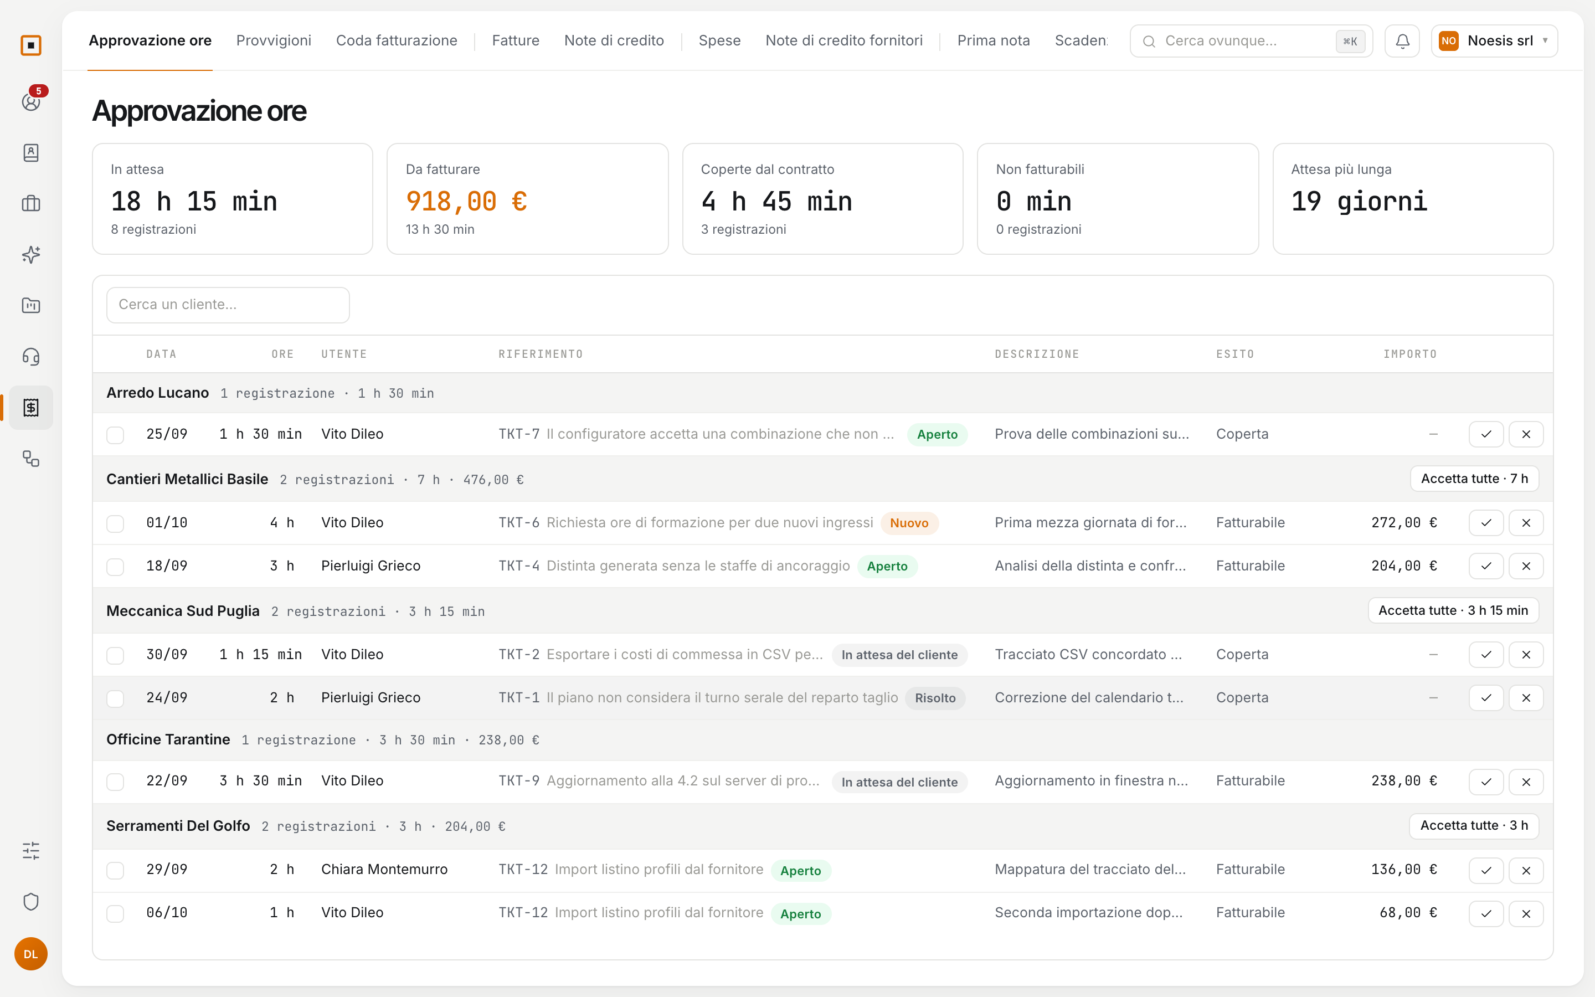Check the 18/09 TKT-4 row checkbox
The image size is (1595, 997).
point(115,567)
